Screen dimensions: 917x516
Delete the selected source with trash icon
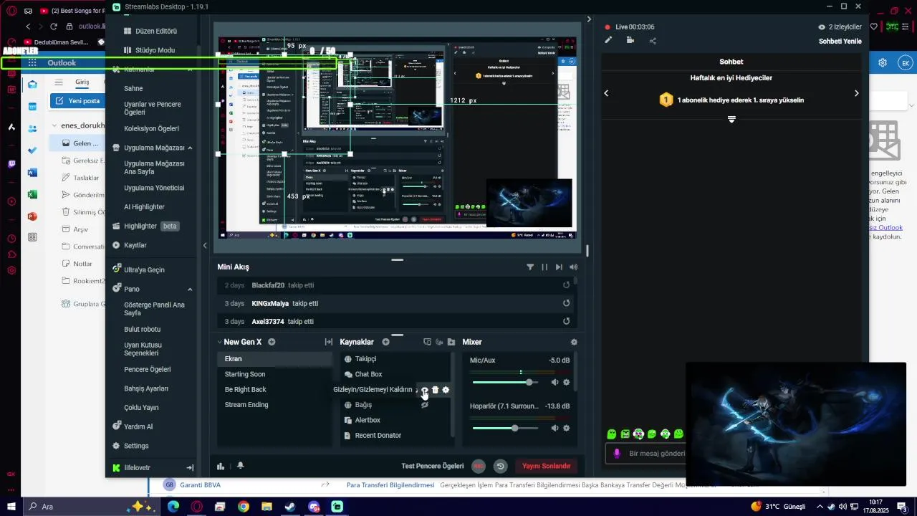435,390
